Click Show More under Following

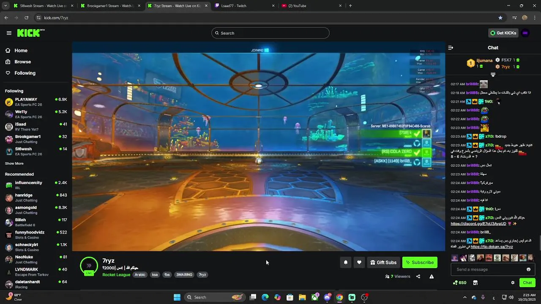point(14,163)
